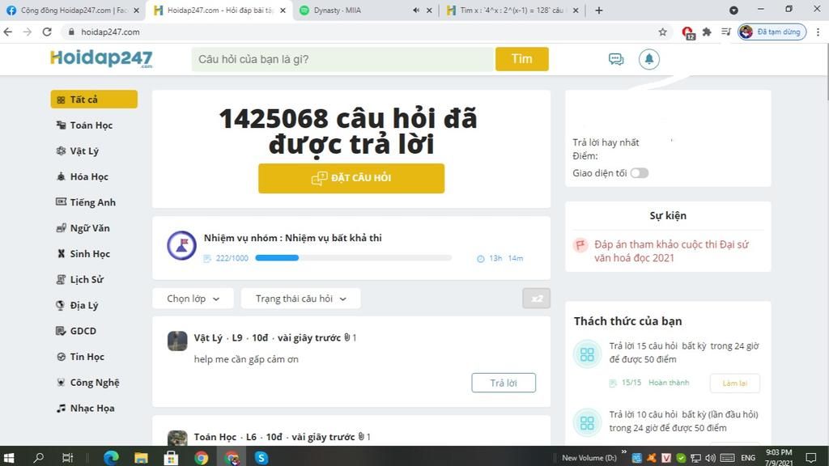Open Windows search on the taskbar

pyautogui.click(x=39, y=458)
